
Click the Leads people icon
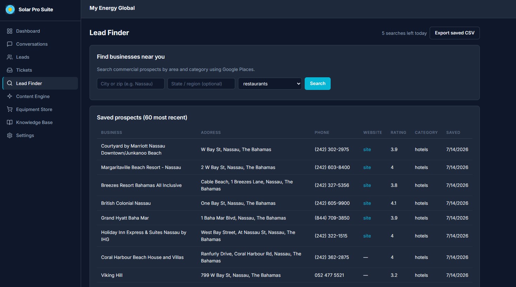click(9, 57)
